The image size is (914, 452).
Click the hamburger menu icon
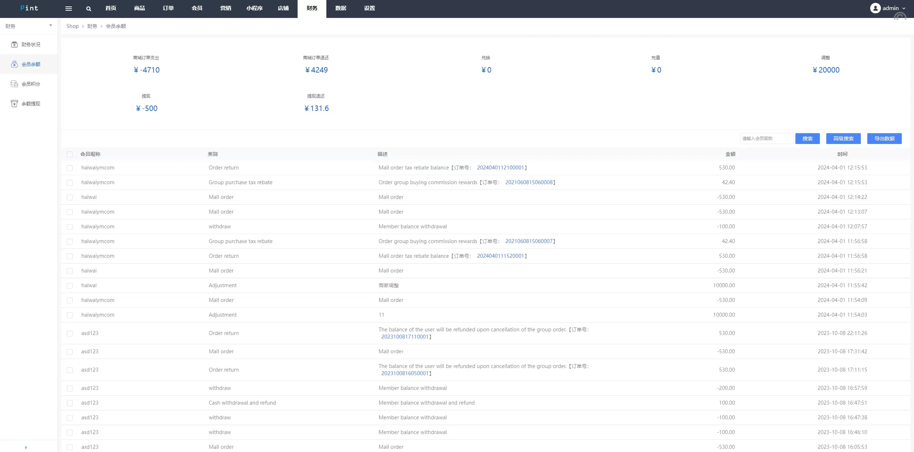[68, 9]
